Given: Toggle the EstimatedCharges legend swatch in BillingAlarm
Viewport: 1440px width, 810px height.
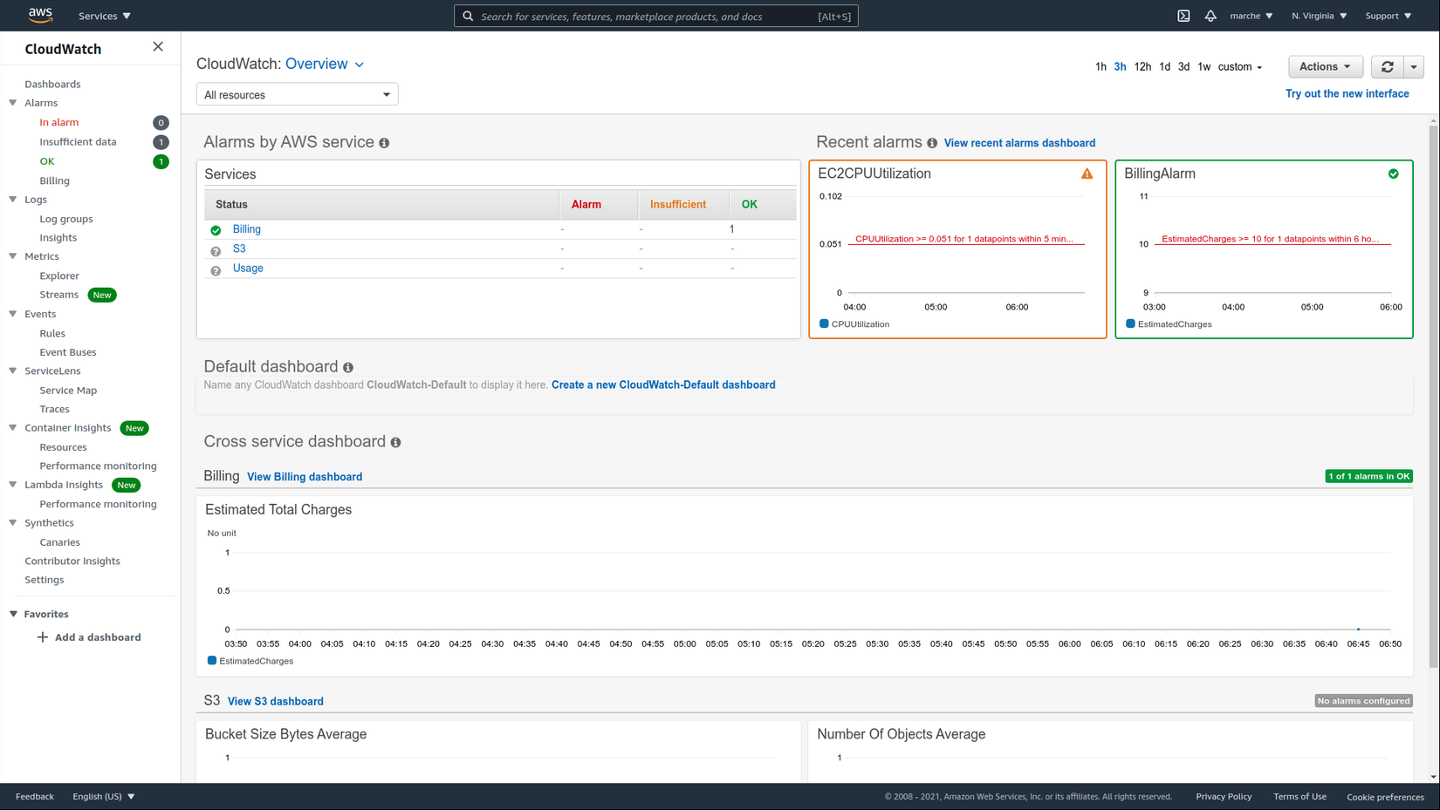Looking at the screenshot, I should (x=1130, y=323).
